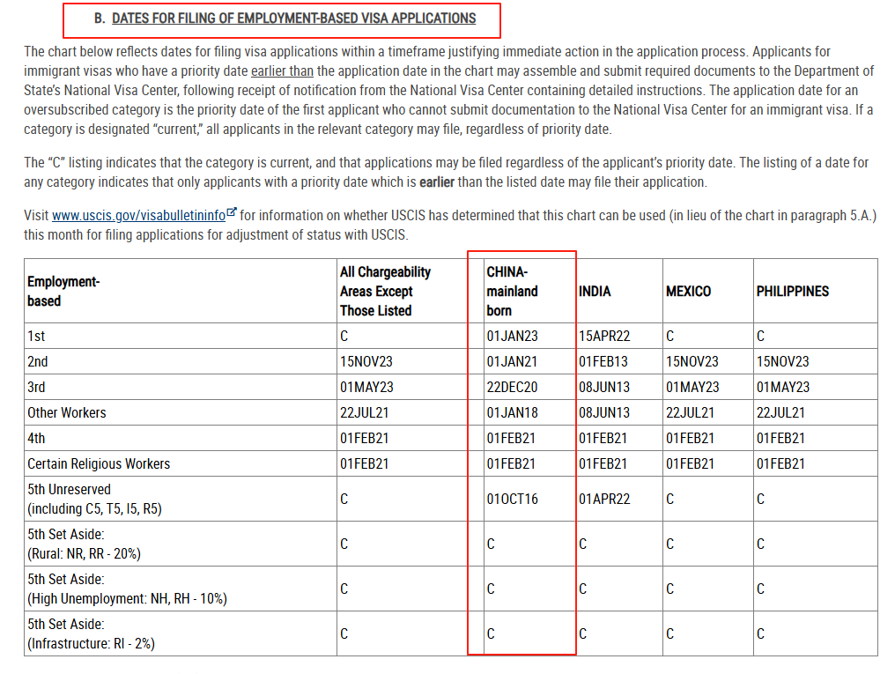
Task: Select the INDIA column header
Action: click(595, 291)
